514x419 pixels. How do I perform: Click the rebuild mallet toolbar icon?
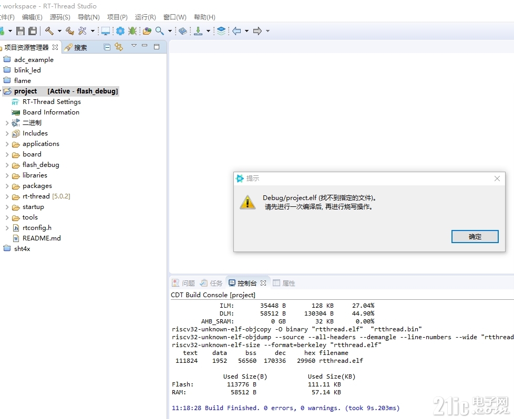[70, 31]
